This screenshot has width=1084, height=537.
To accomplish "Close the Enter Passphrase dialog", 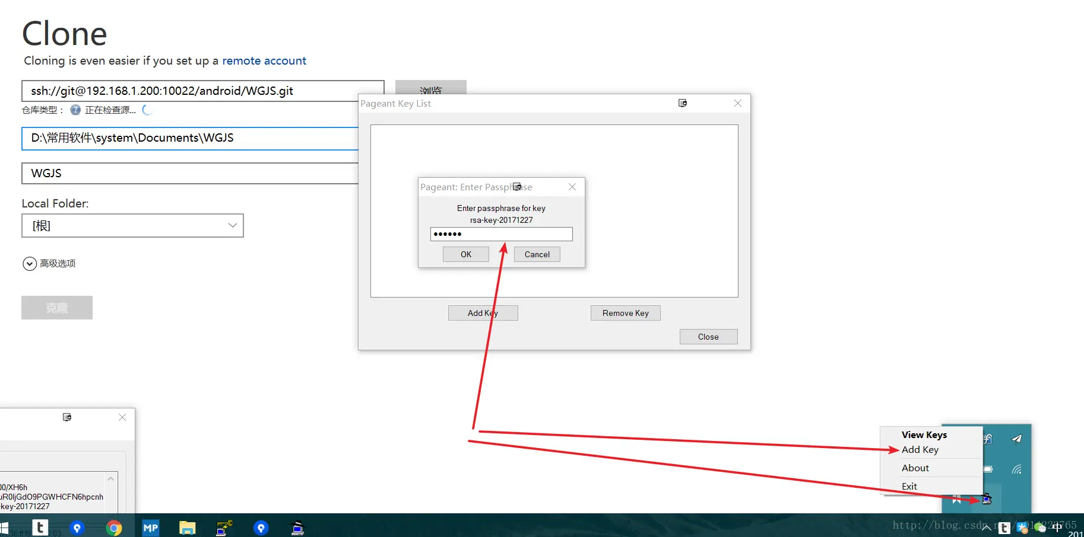I will tap(572, 187).
